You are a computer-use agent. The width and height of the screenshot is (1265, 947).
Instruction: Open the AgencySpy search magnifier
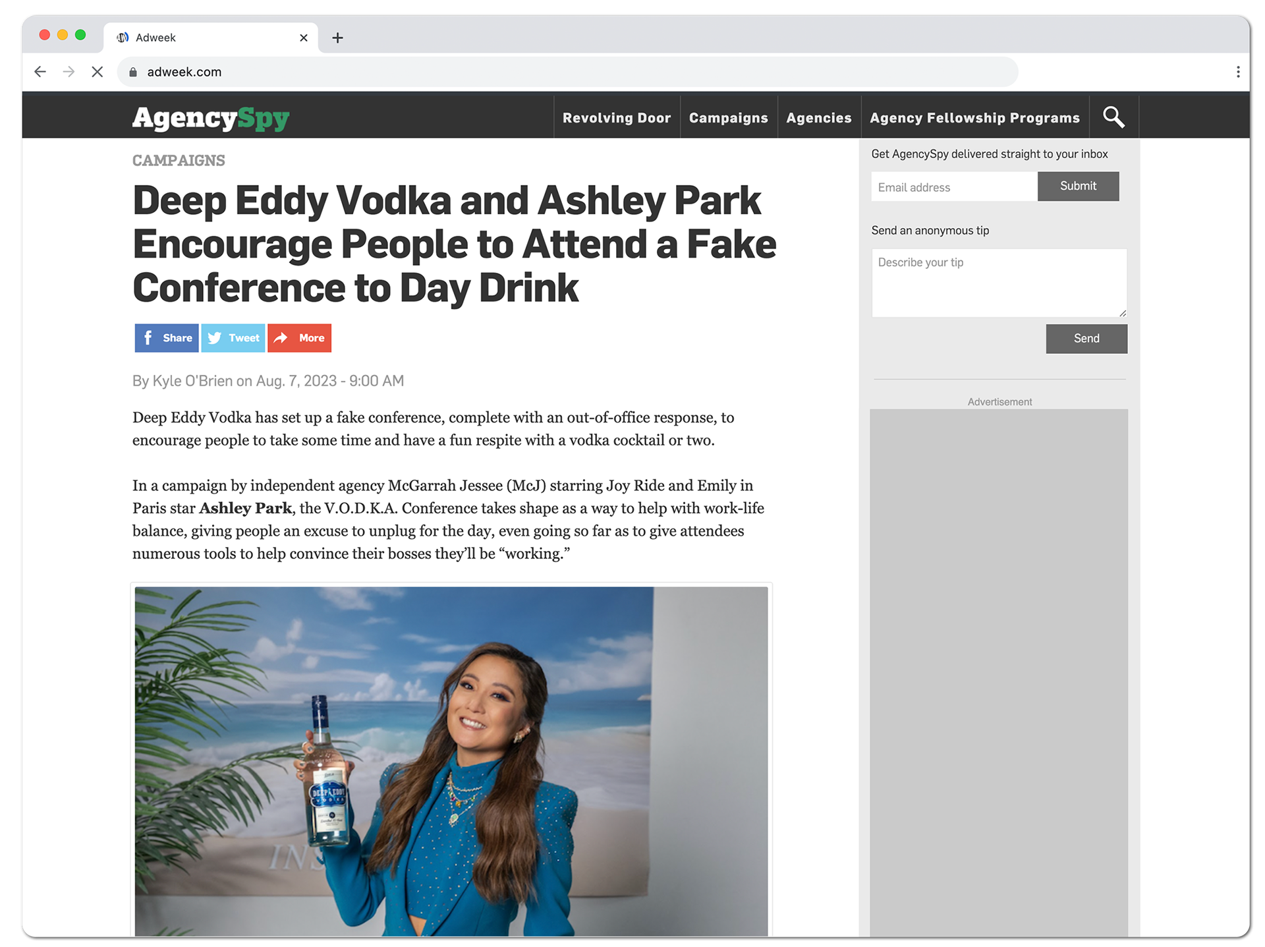pos(1113,117)
